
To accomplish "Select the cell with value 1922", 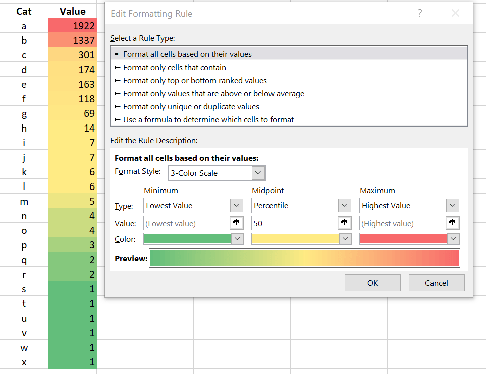I will click(72, 26).
